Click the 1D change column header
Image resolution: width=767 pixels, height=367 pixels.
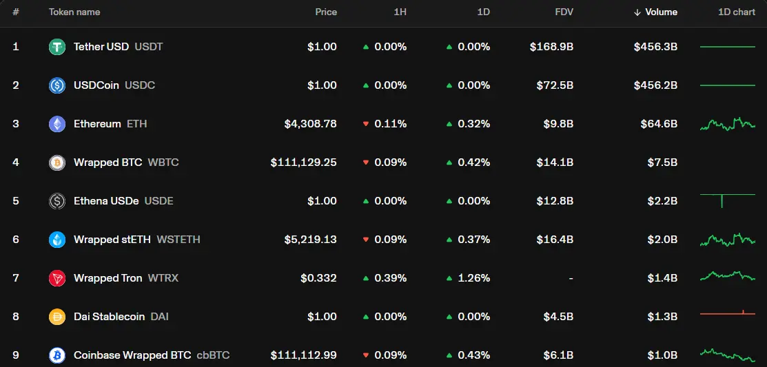tap(482, 12)
